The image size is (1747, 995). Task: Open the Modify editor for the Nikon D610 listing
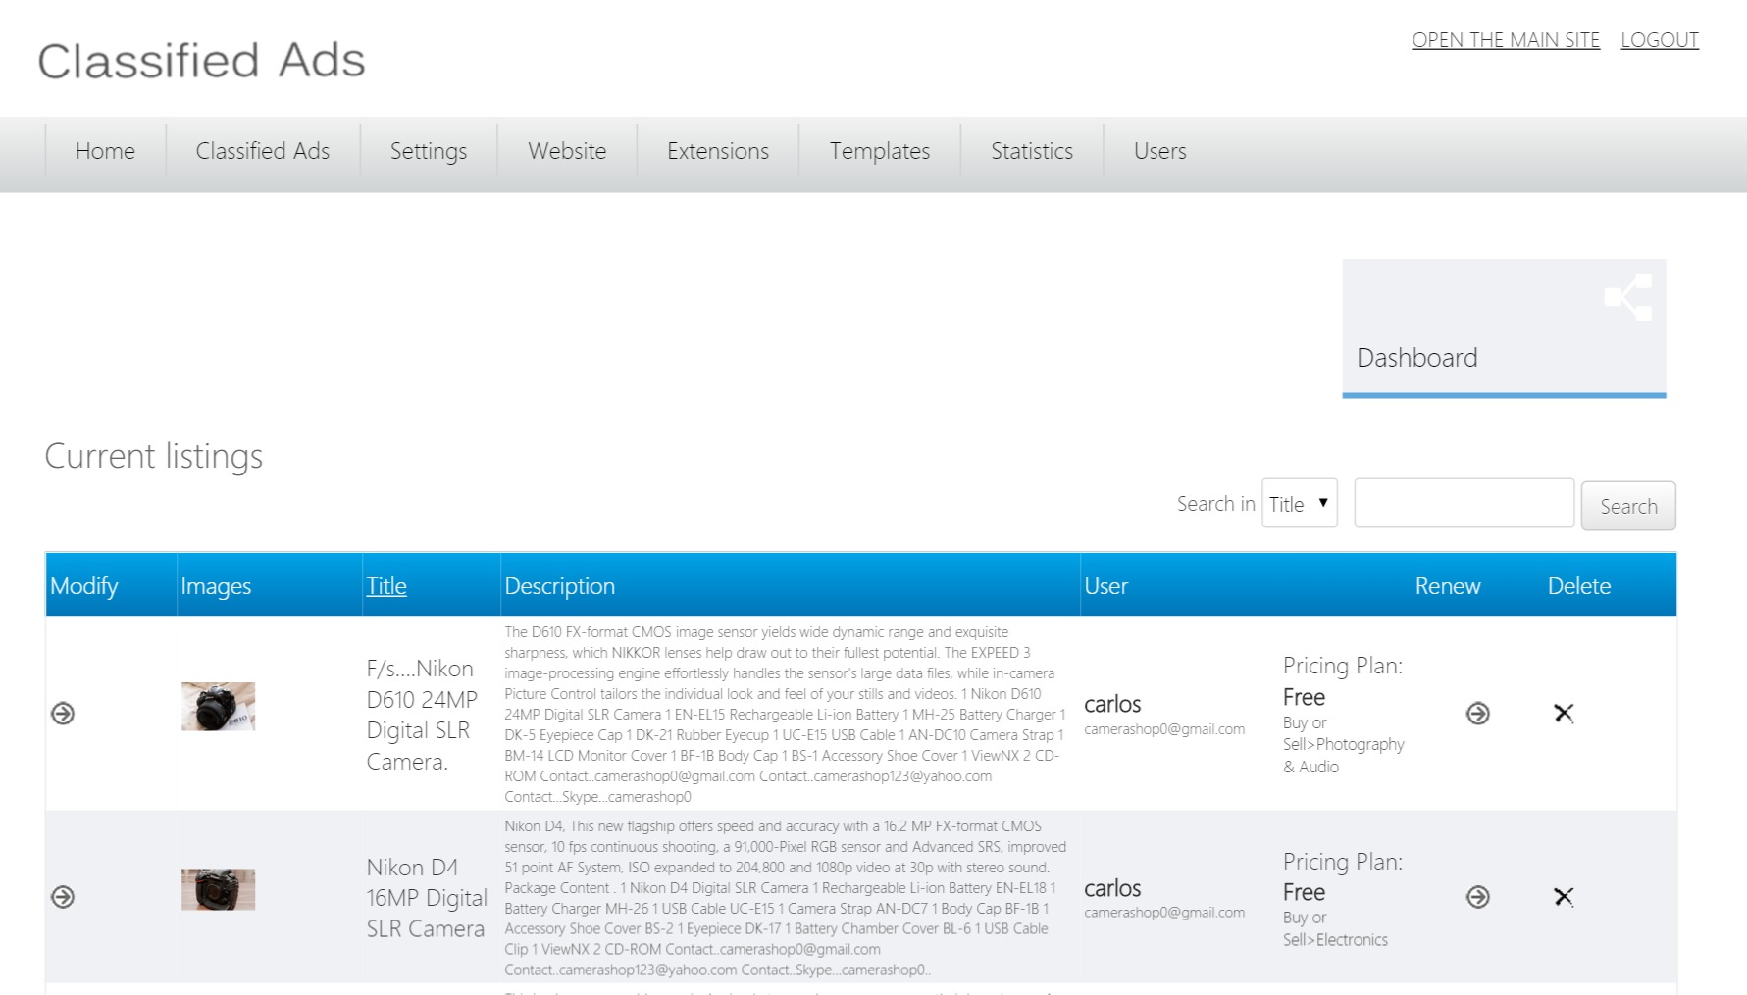64,714
